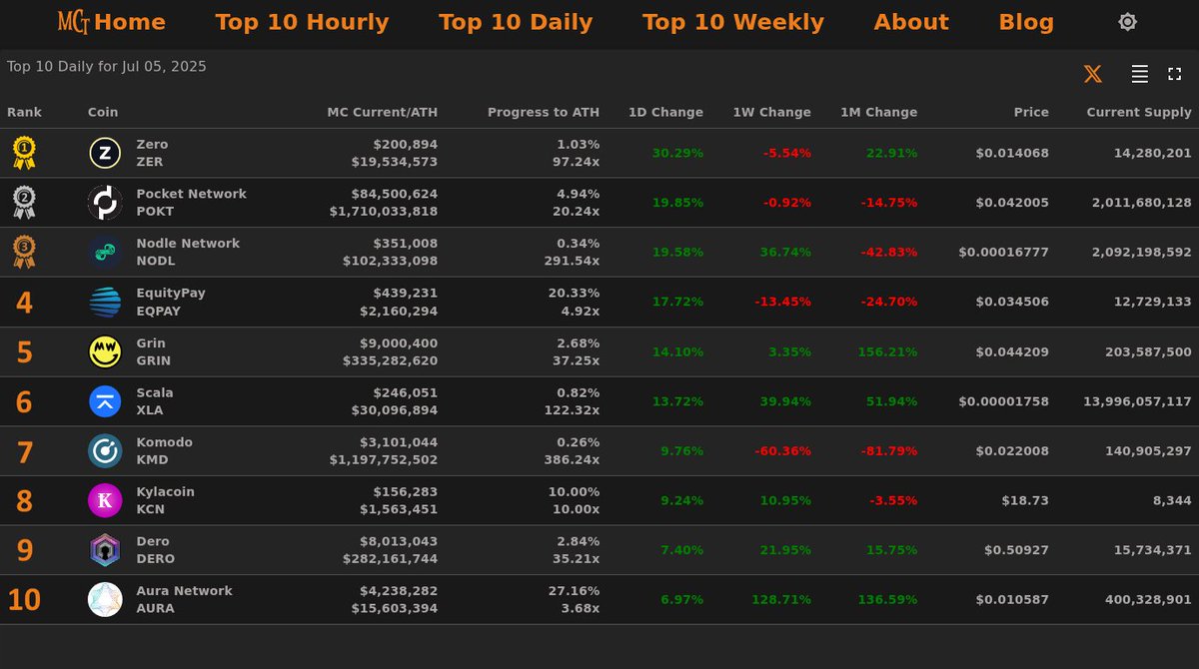Click the Kylacoin coin logo
Viewport: 1199px width, 669px height.
105,500
